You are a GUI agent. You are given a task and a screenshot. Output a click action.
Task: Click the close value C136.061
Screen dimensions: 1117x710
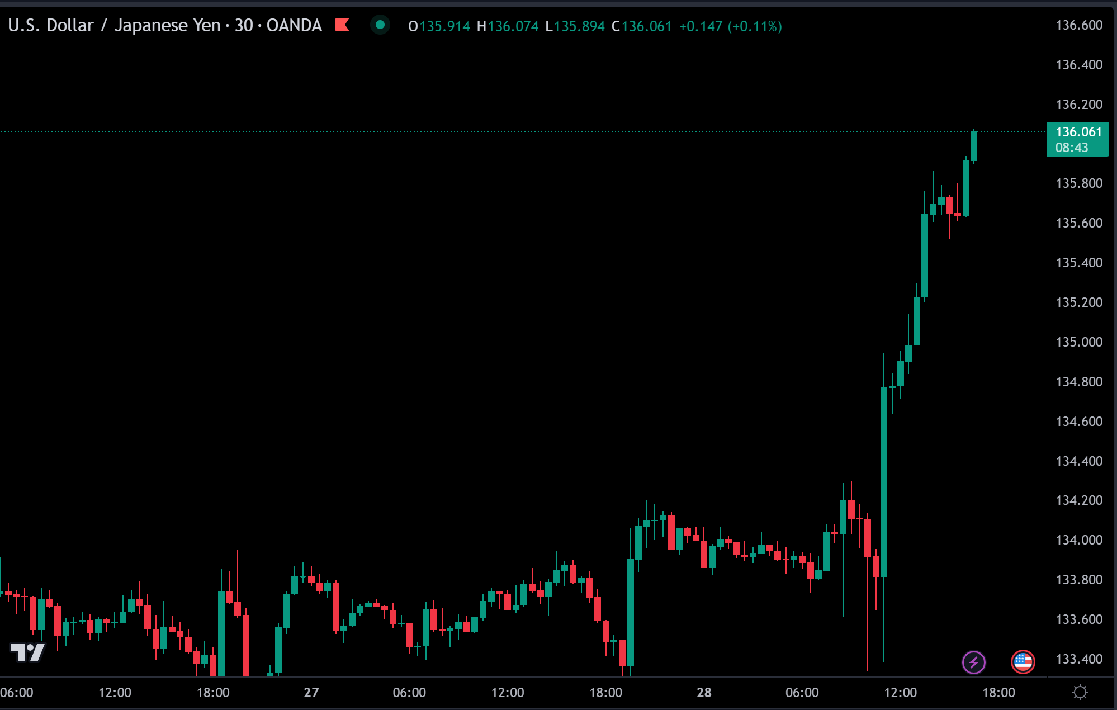[641, 26]
